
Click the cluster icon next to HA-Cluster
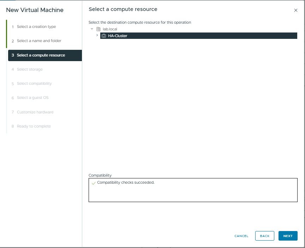[x=104, y=36]
